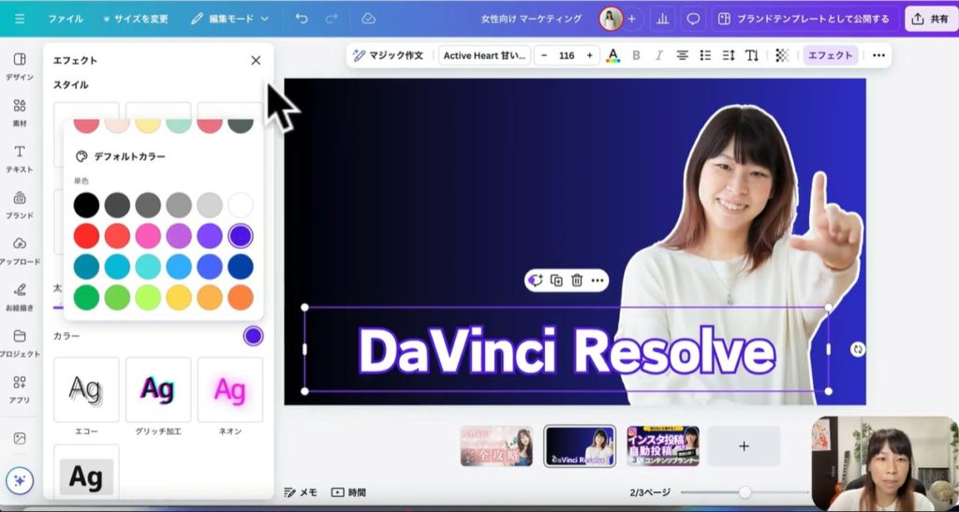Image resolution: width=959 pixels, height=512 pixels.
Task: Select the red color swatch
Action: [x=86, y=236]
